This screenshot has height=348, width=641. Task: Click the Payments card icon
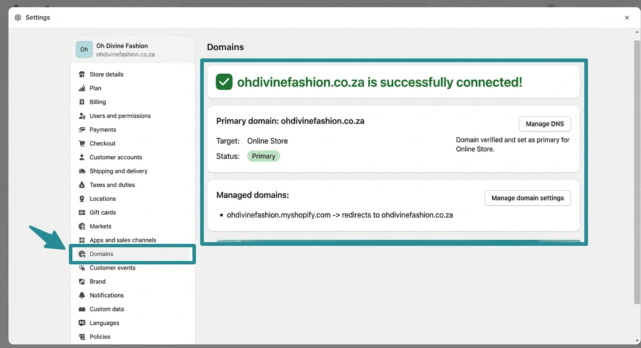82,130
